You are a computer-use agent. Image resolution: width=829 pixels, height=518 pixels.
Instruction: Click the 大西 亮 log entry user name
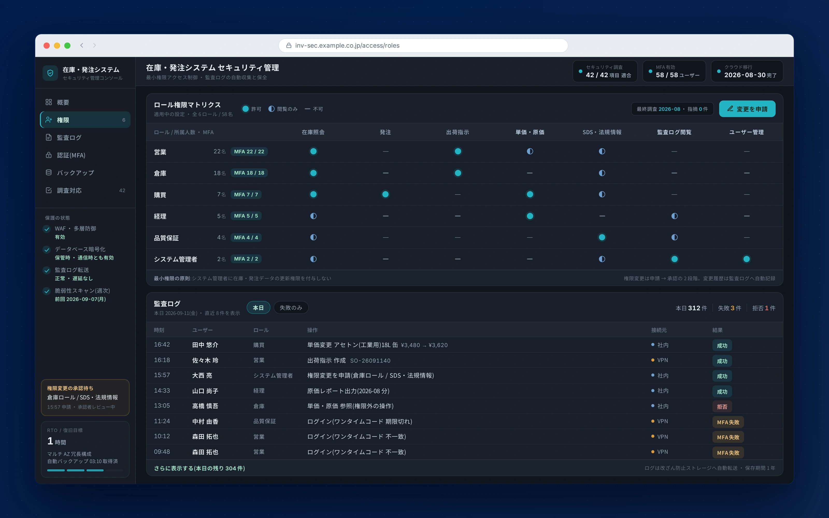[202, 376]
